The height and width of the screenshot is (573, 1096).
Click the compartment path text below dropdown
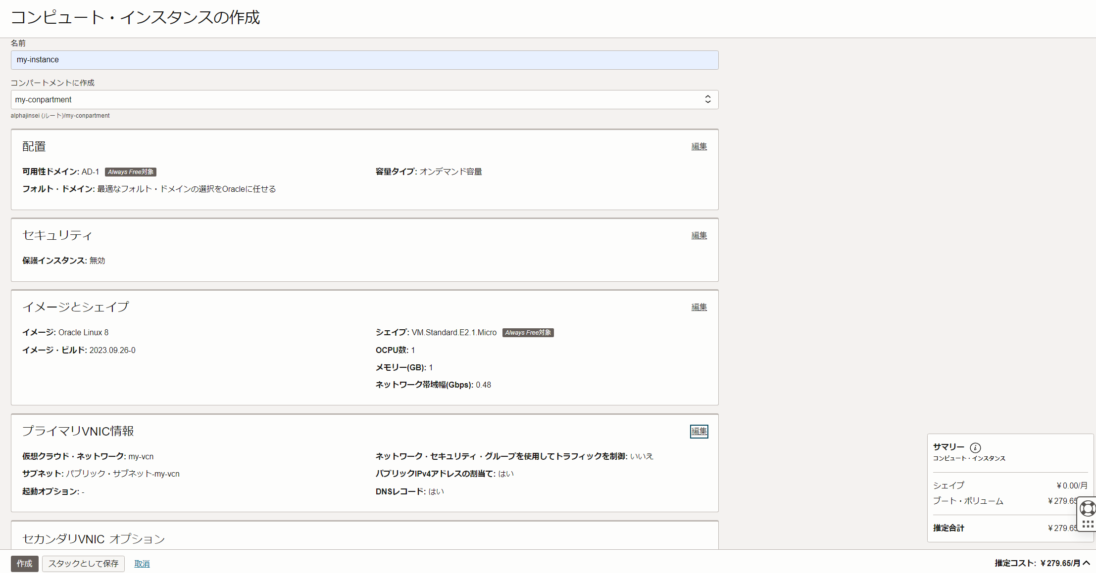point(60,116)
